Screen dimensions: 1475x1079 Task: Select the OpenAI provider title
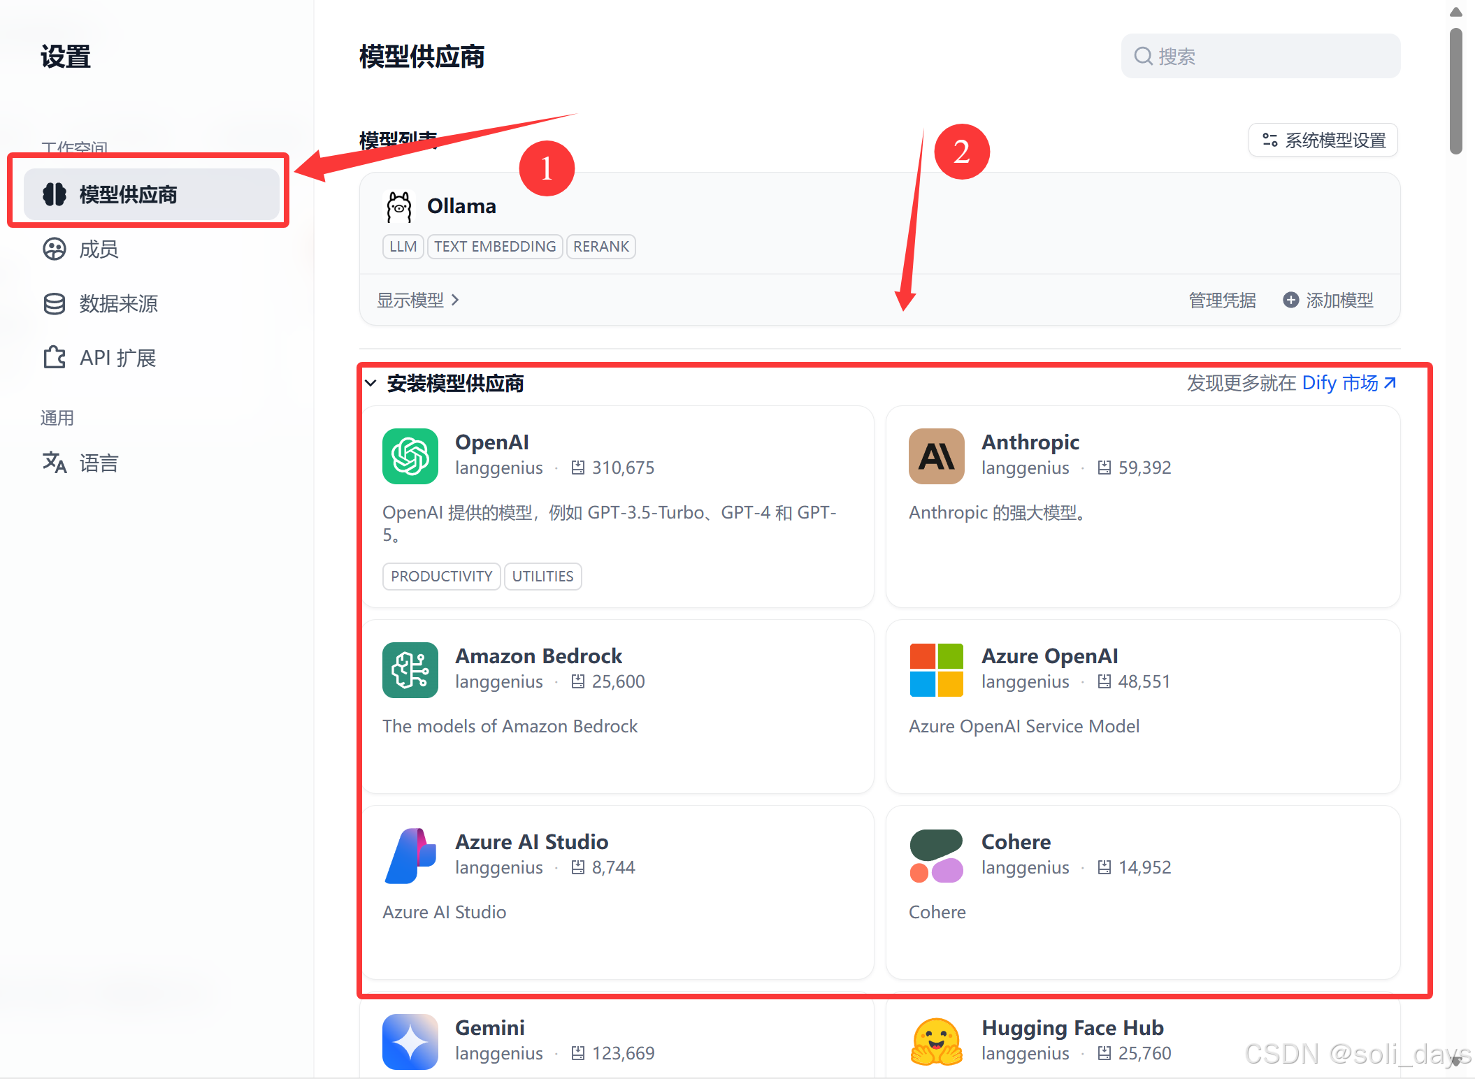[492, 442]
